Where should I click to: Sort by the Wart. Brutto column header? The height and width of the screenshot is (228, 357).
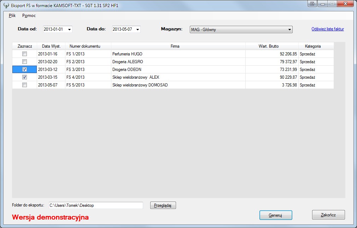272,46
